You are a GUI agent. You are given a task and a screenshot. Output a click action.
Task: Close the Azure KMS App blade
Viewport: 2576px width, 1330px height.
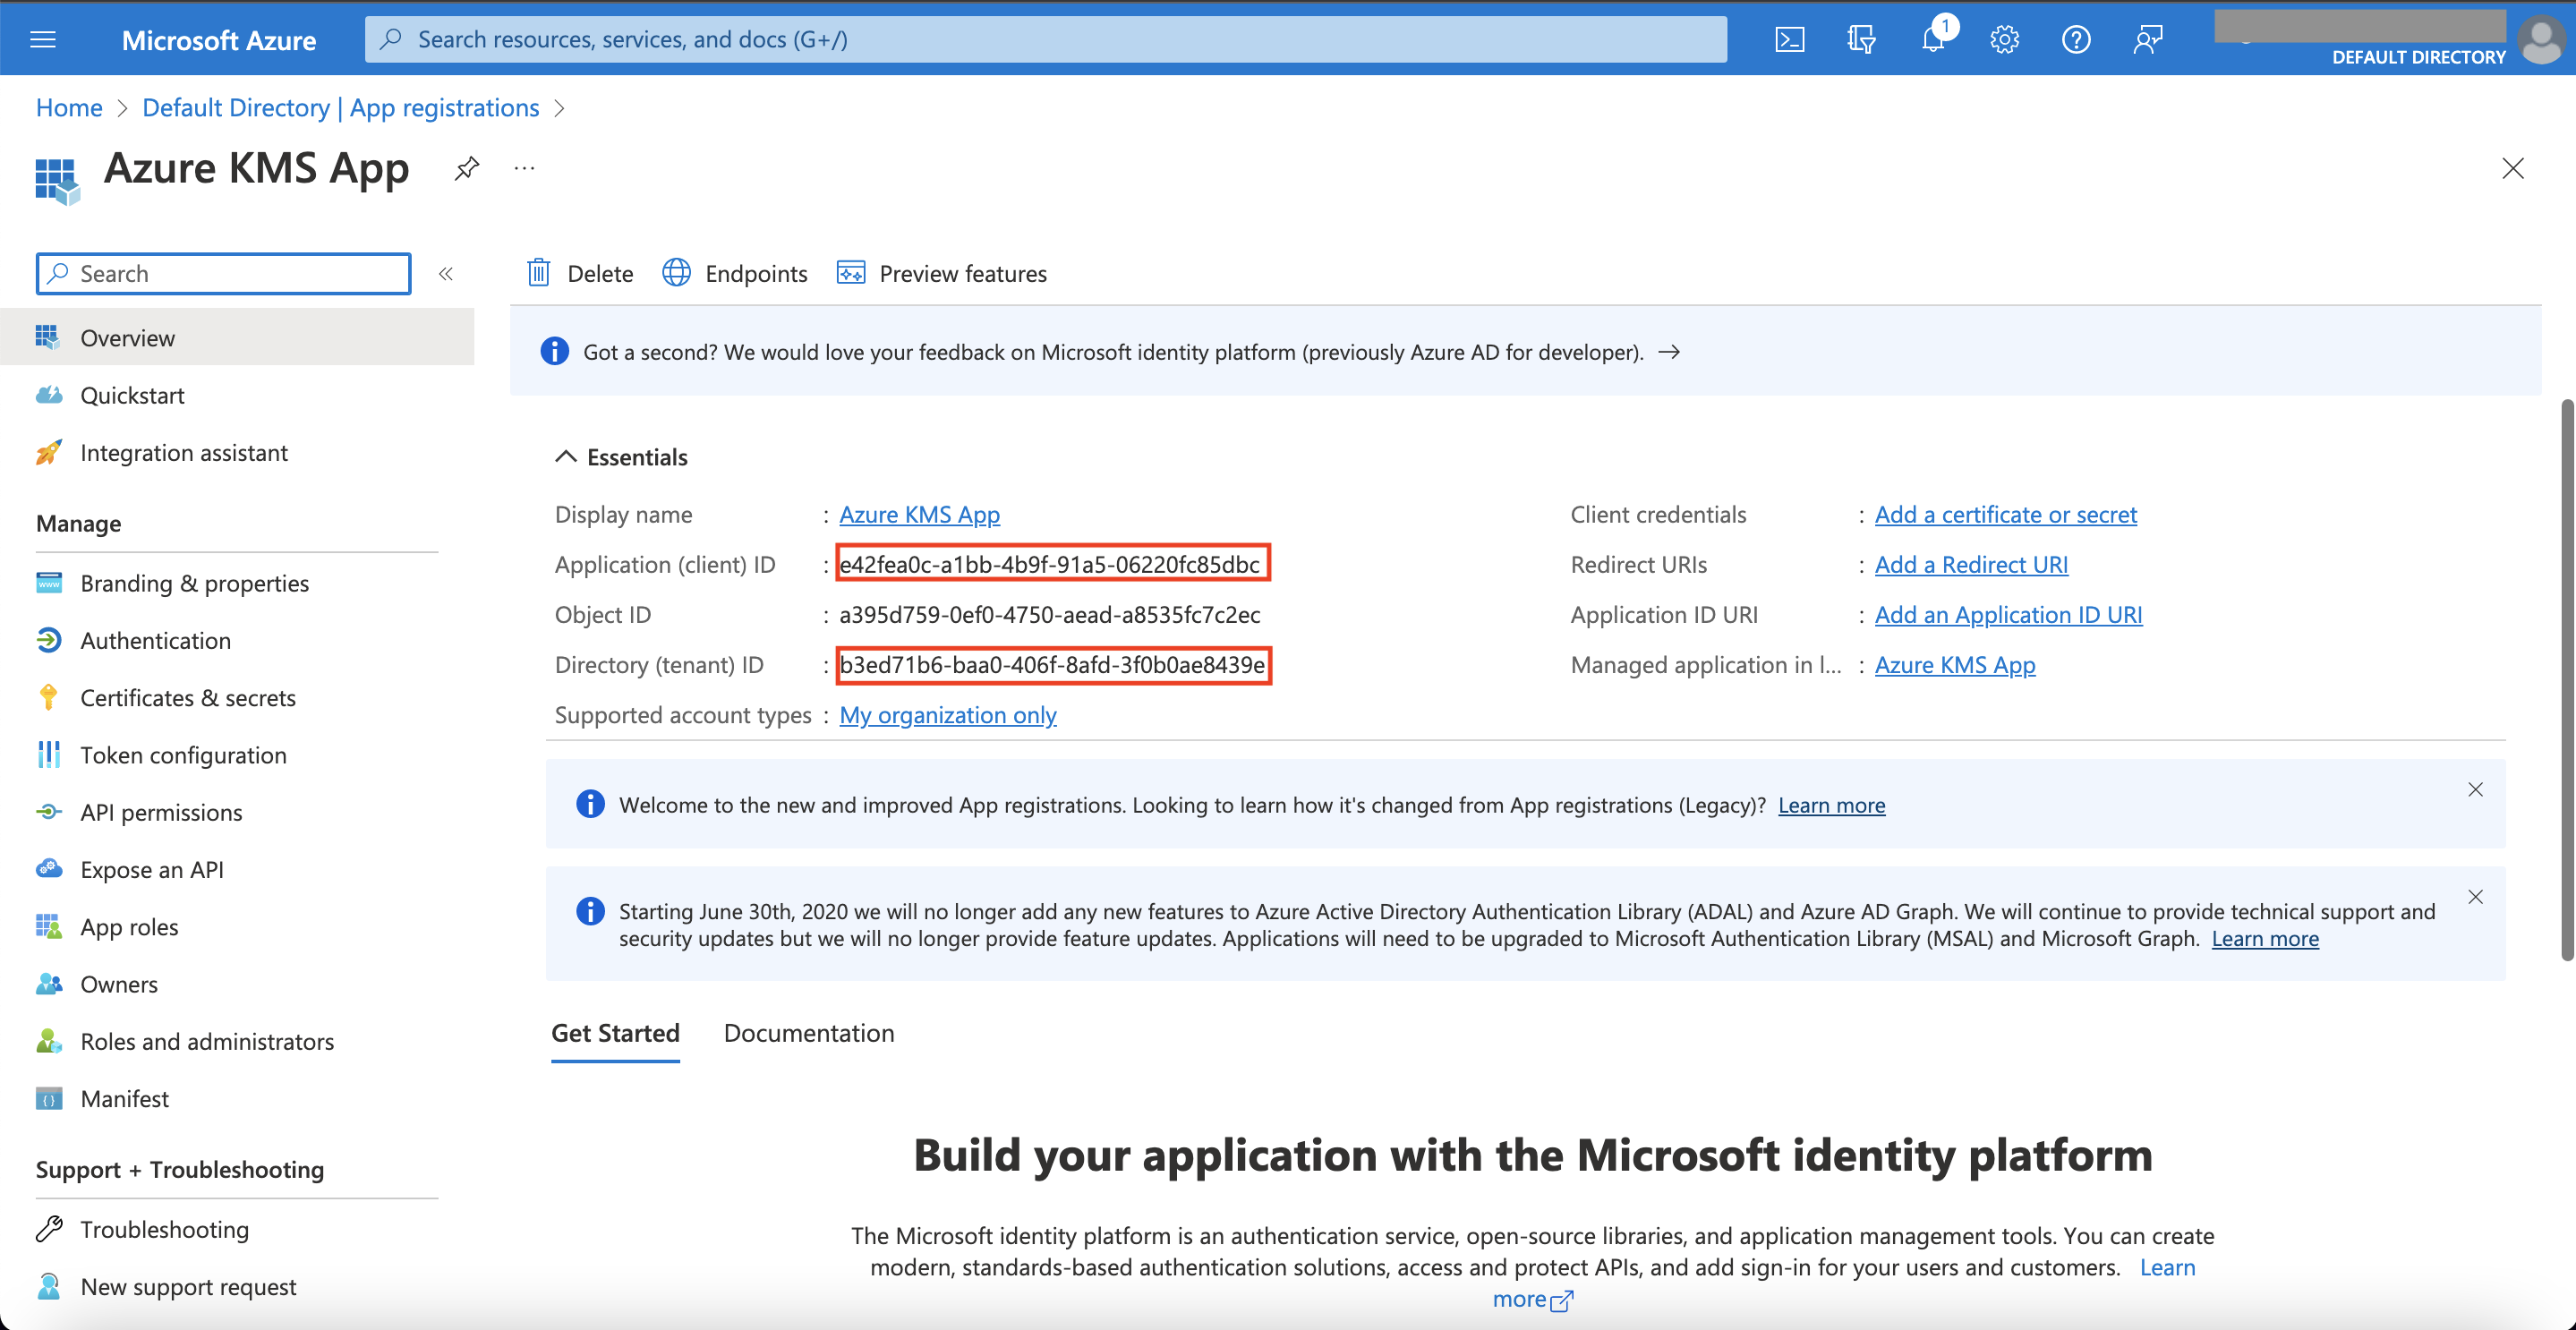[2512, 168]
